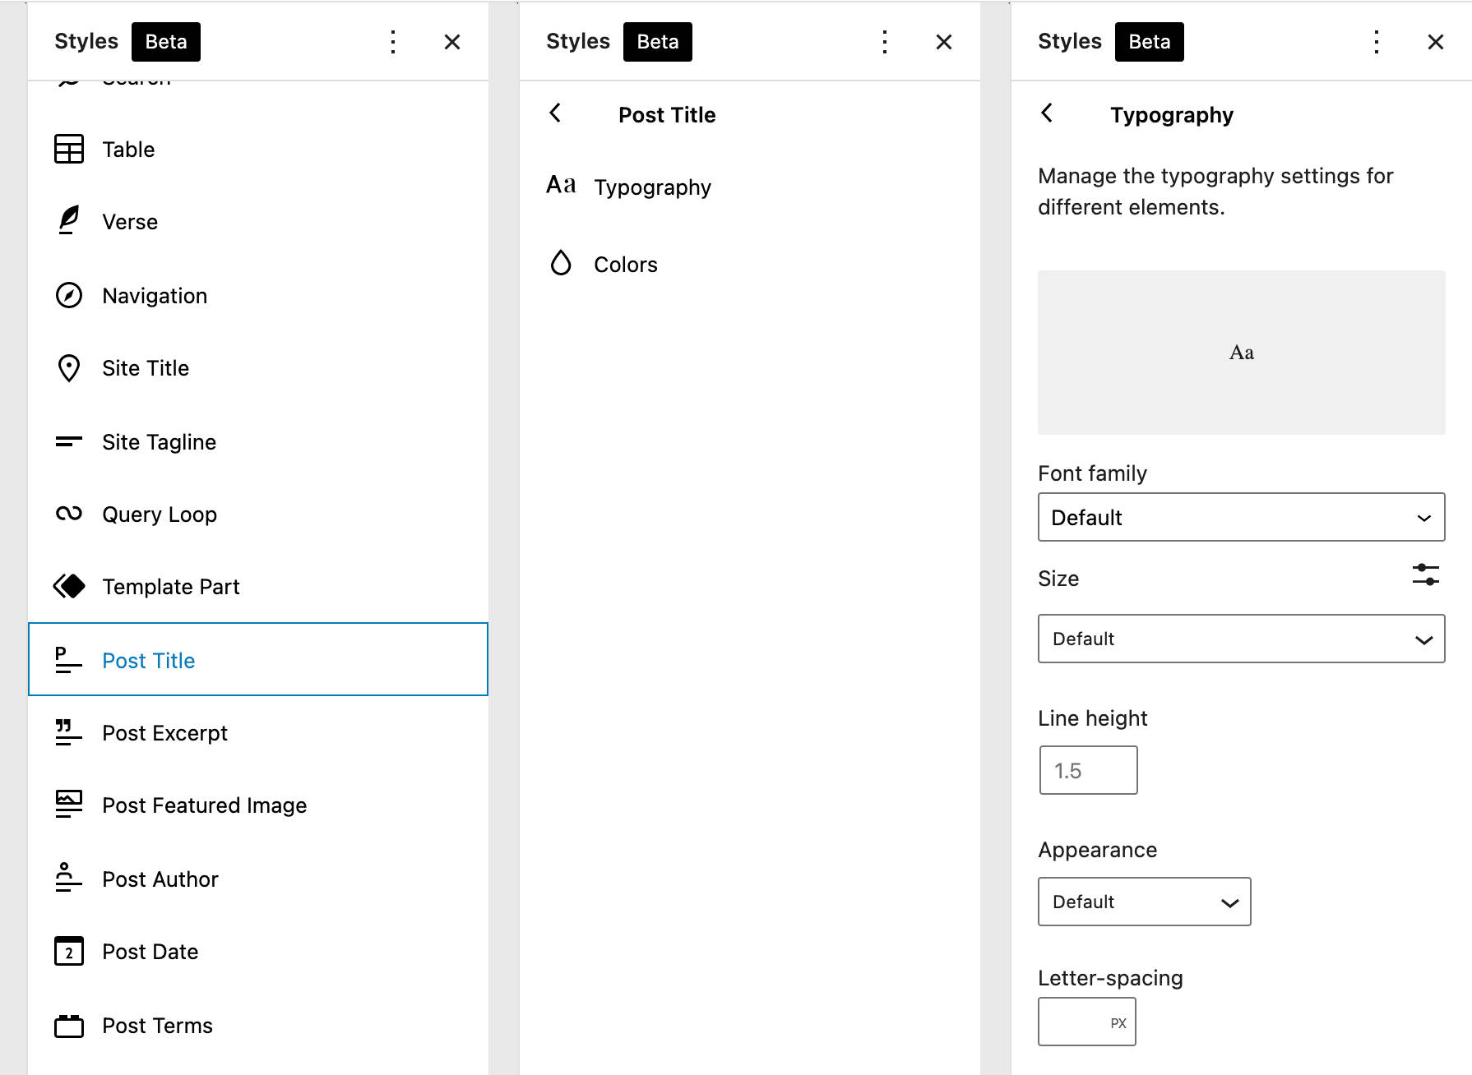Open the Size Default dropdown
This screenshot has width=1472, height=1075.
[1240, 639]
